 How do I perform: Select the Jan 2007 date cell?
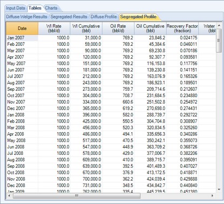pos(22,38)
